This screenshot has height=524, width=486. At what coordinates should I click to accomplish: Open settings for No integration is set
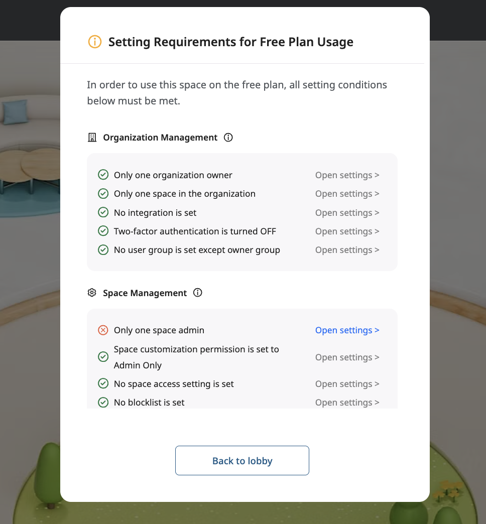347,213
